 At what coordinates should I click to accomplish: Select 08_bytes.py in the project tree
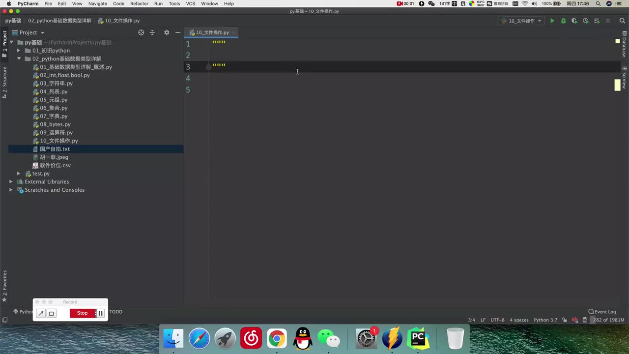click(x=55, y=124)
